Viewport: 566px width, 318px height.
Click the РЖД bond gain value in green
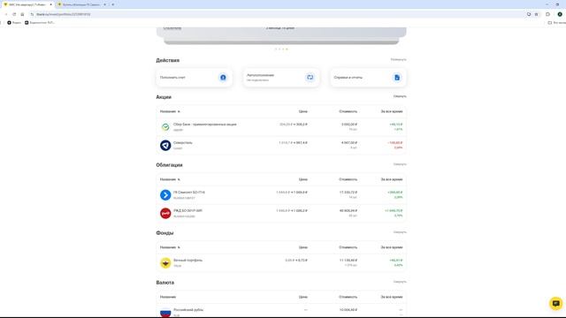pyautogui.click(x=394, y=210)
